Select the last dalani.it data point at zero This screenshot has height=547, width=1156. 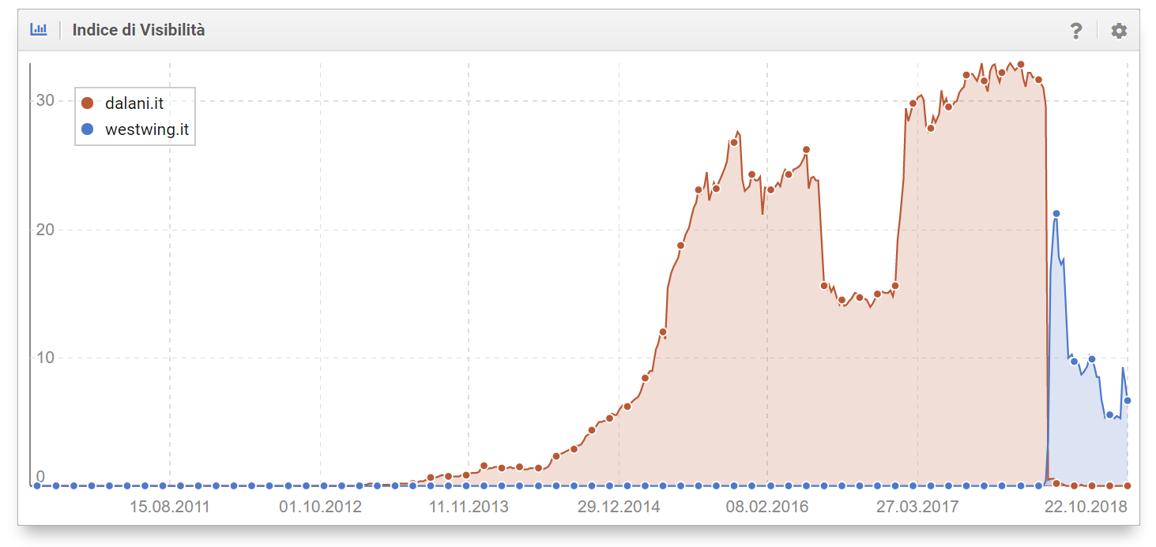[1128, 485]
